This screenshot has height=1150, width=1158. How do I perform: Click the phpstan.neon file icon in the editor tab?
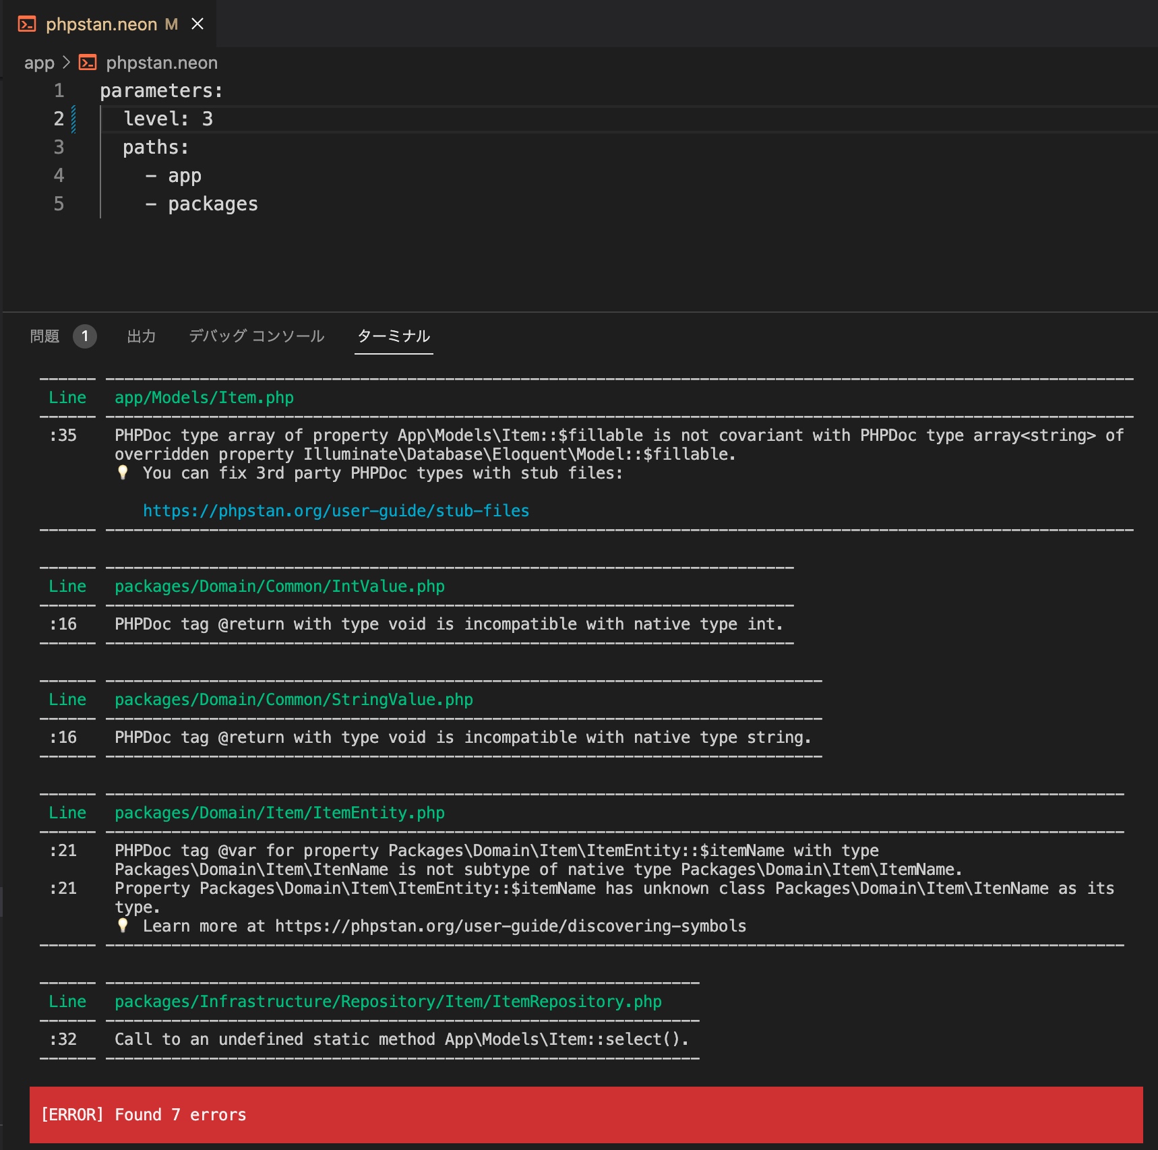click(x=26, y=24)
